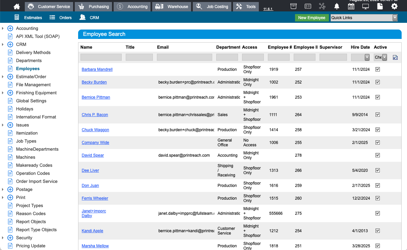This screenshot has height=250, width=407.
Task: Click the Estimates calculator icon
Action: (x=17, y=17)
